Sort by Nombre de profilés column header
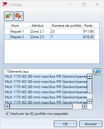 [67, 26]
